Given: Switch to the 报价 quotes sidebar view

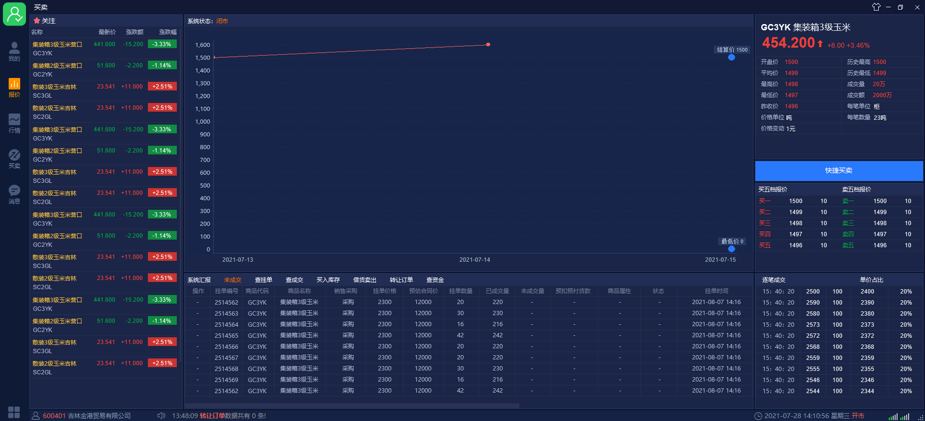Looking at the screenshot, I should [x=14, y=88].
